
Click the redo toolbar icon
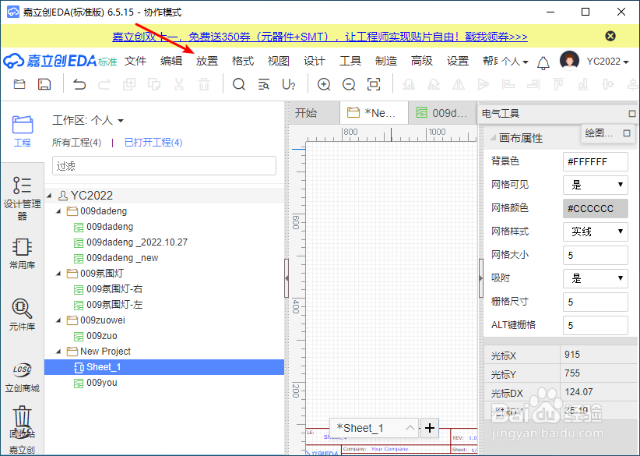[x=104, y=85]
